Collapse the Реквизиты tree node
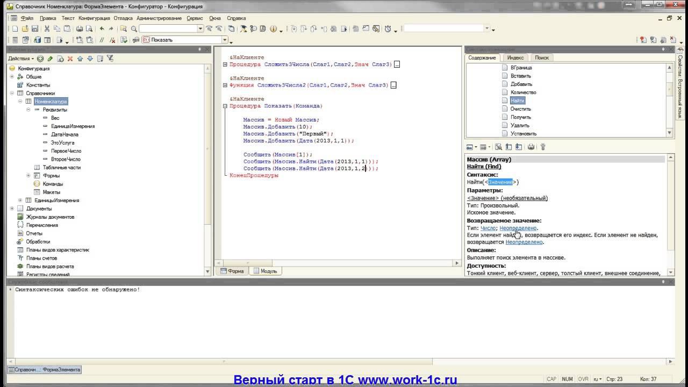688x387 pixels. [x=28, y=110]
